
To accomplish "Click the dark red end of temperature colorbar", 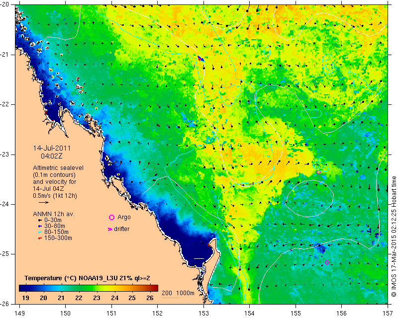I will [155, 288].
